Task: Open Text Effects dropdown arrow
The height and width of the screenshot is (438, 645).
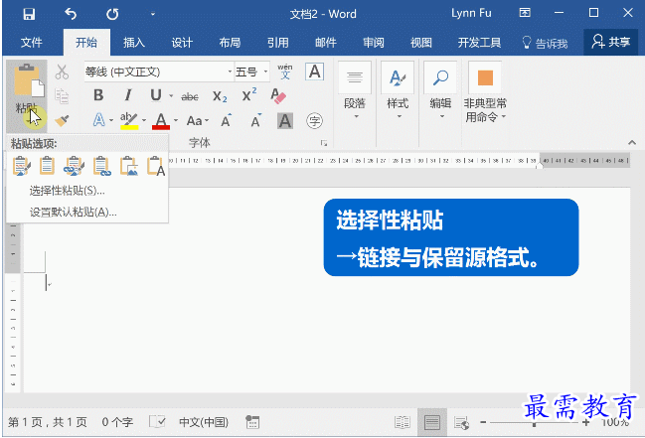Action: click(111, 120)
